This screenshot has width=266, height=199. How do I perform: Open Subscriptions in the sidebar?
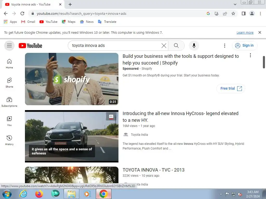(9, 102)
